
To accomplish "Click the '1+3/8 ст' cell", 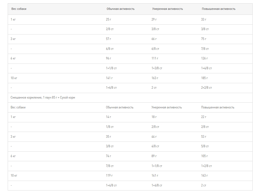I will (x=157, y=68).
